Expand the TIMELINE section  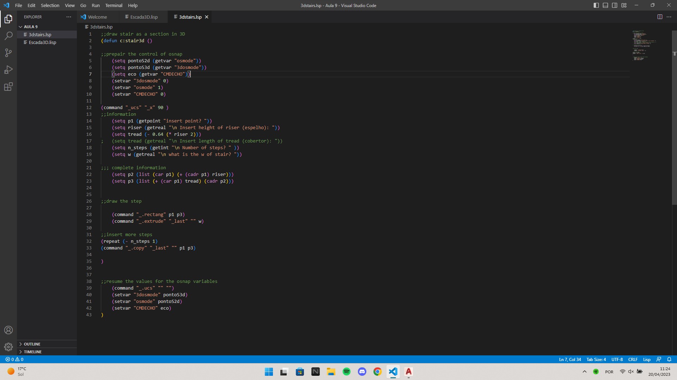tap(47, 352)
